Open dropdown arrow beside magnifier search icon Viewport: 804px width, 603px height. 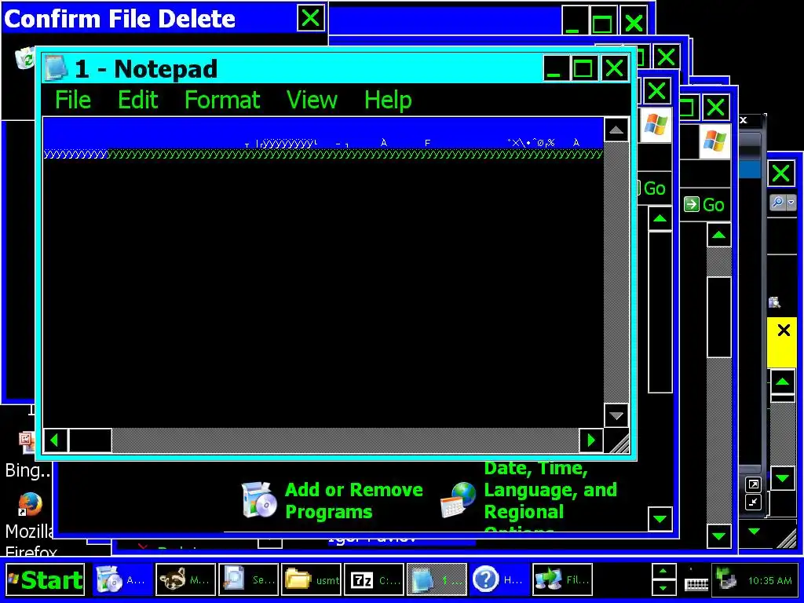[x=791, y=203]
